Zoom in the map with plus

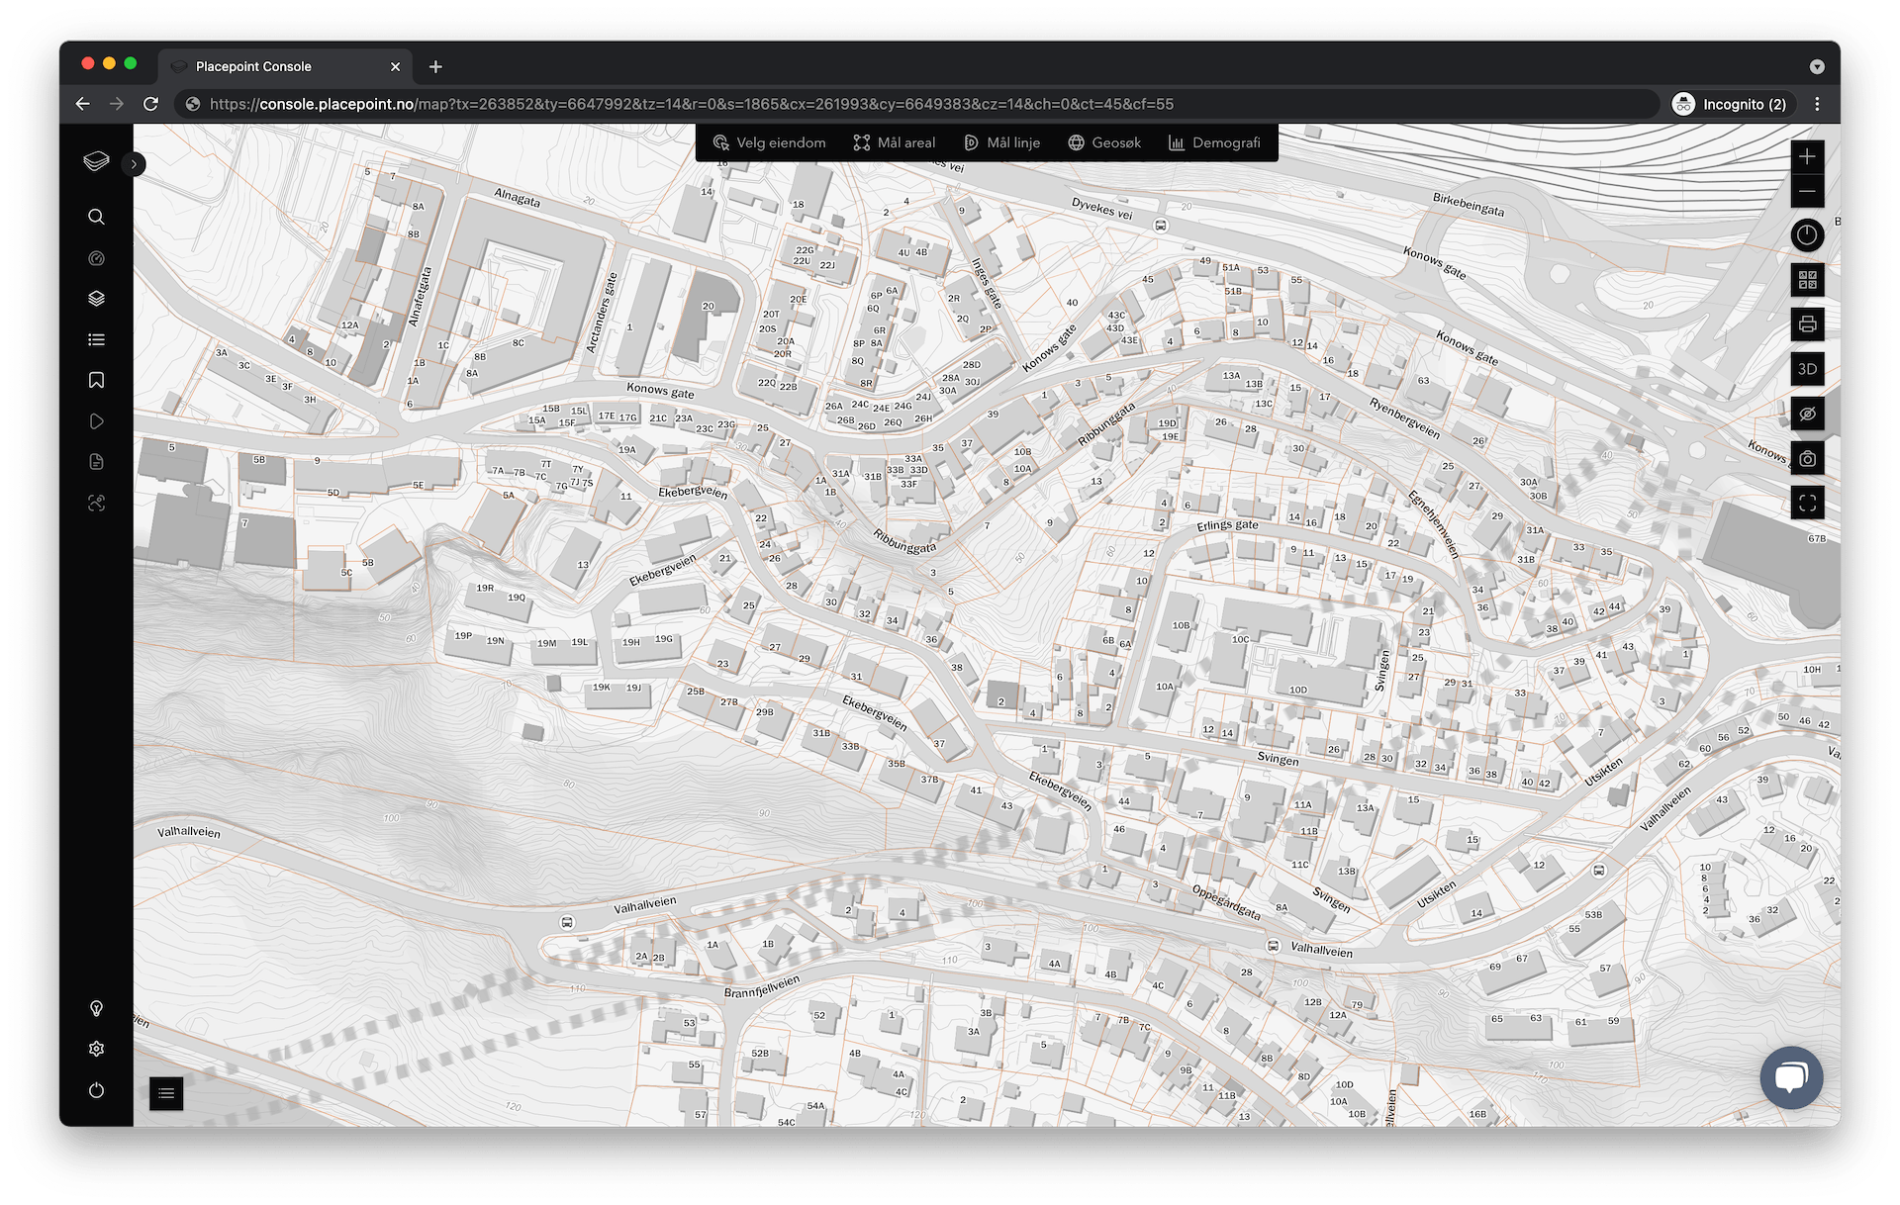point(1807,156)
